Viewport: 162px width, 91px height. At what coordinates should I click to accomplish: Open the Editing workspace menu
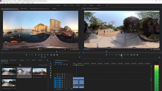coord(68,5)
